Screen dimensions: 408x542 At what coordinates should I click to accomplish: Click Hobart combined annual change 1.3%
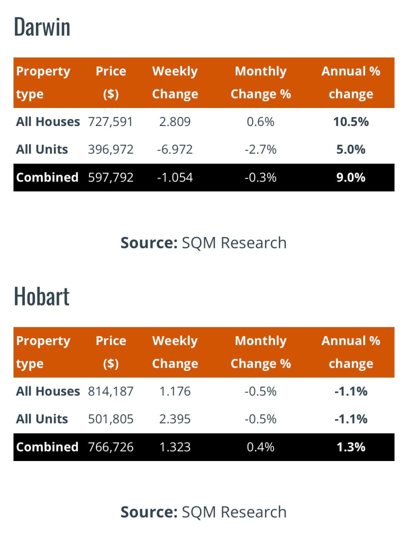click(350, 447)
